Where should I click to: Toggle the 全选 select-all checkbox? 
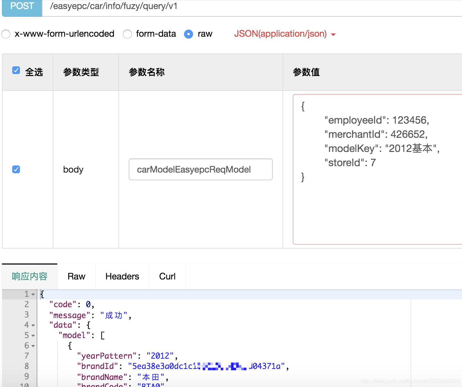pos(16,70)
